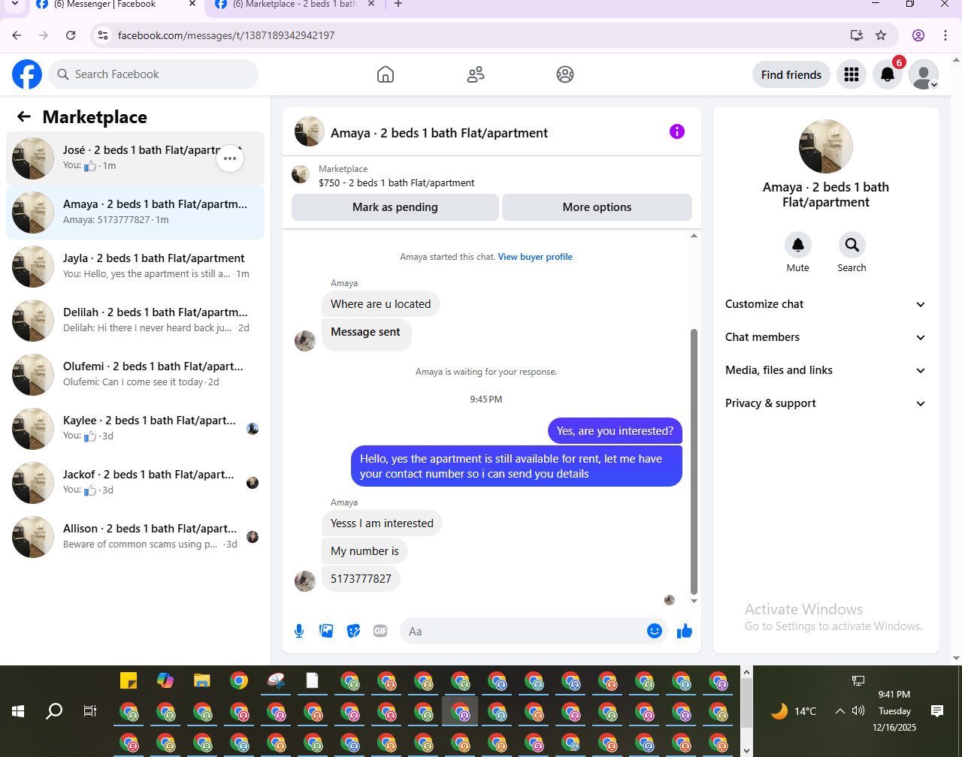This screenshot has width=962, height=757.
Task: Expand the Privacy & support section
Action: coord(826,403)
